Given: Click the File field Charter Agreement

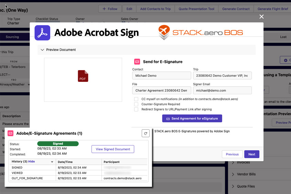Looking at the screenshot, I should pos(162,90).
